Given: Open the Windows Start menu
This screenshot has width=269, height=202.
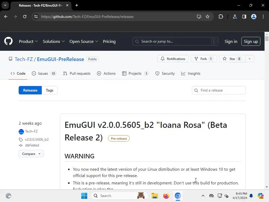Looking at the screenshot, I should click(84, 196).
